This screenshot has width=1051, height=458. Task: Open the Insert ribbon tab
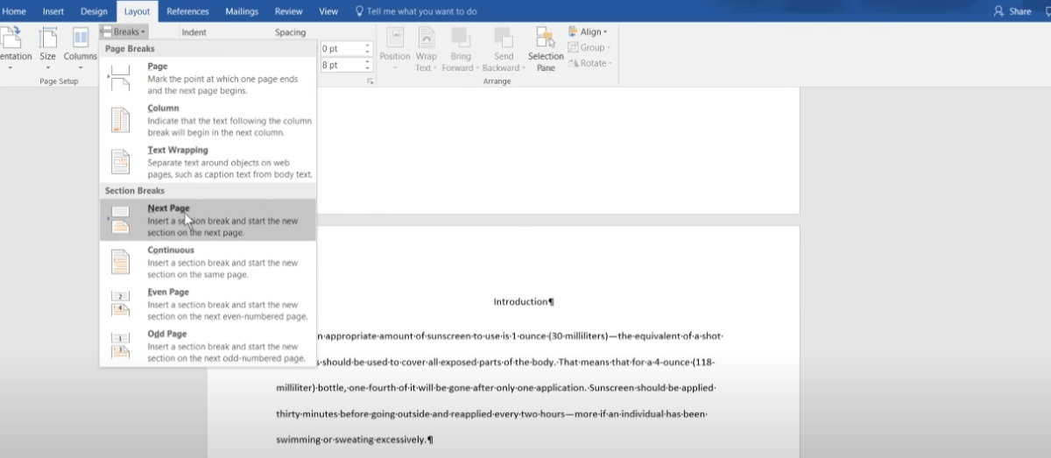[x=53, y=11]
